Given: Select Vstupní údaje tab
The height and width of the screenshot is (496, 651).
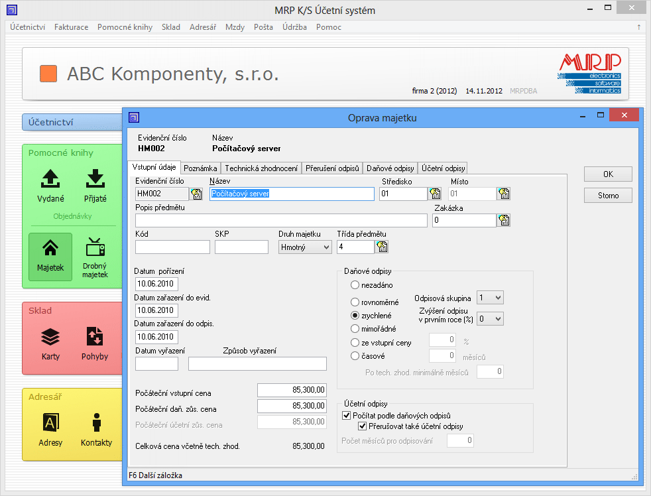Looking at the screenshot, I should 154,167.
